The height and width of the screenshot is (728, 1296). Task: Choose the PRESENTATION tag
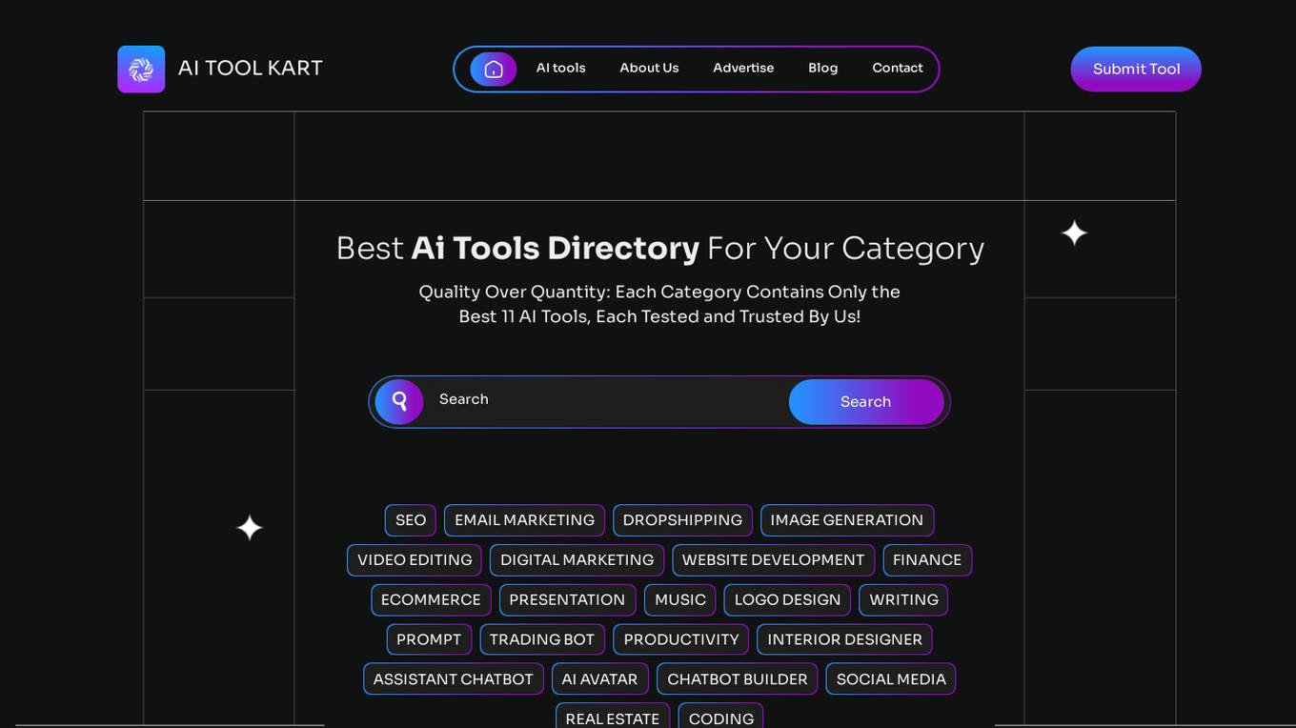click(567, 600)
